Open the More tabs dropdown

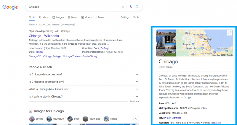(x=100, y=17)
